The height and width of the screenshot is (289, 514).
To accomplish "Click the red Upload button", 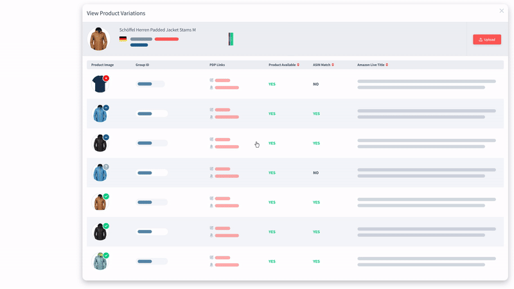I will click(x=486, y=40).
